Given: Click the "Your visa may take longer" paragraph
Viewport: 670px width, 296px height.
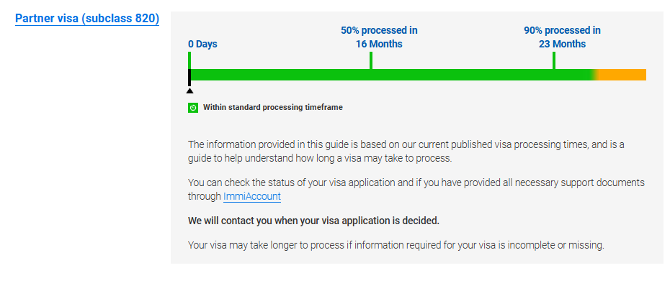Looking at the screenshot, I should [396, 244].
